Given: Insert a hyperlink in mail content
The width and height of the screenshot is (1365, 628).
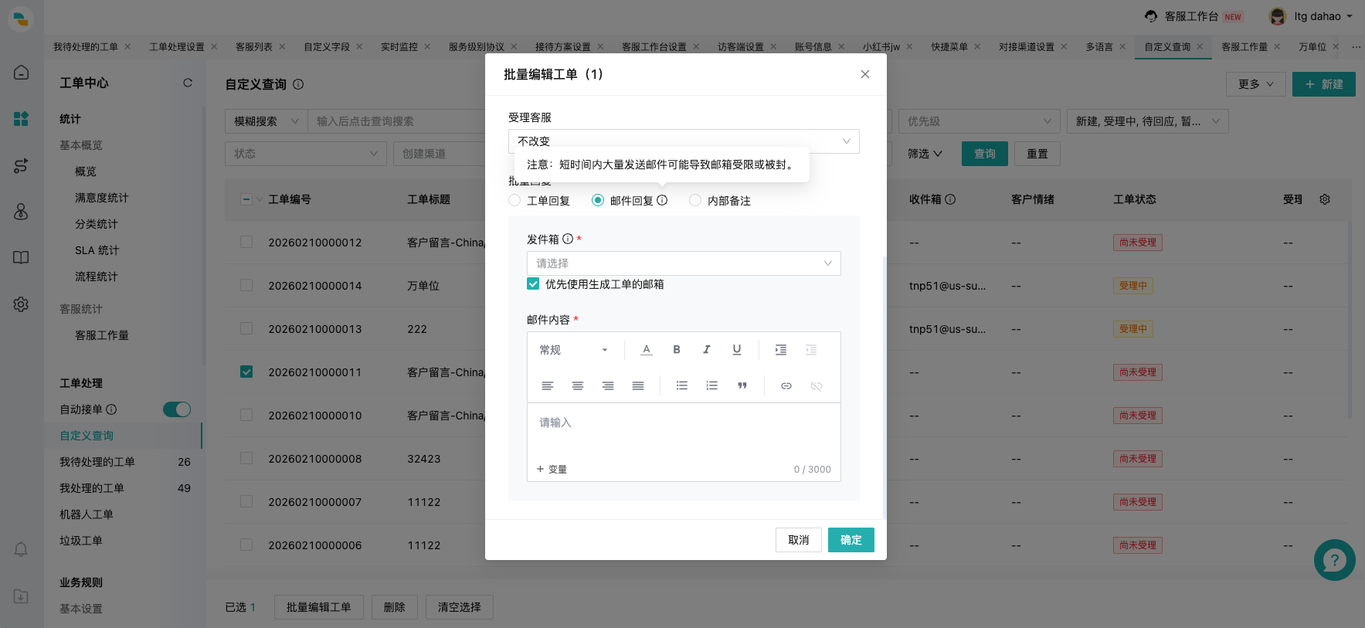Looking at the screenshot, I should pos(786,385).
